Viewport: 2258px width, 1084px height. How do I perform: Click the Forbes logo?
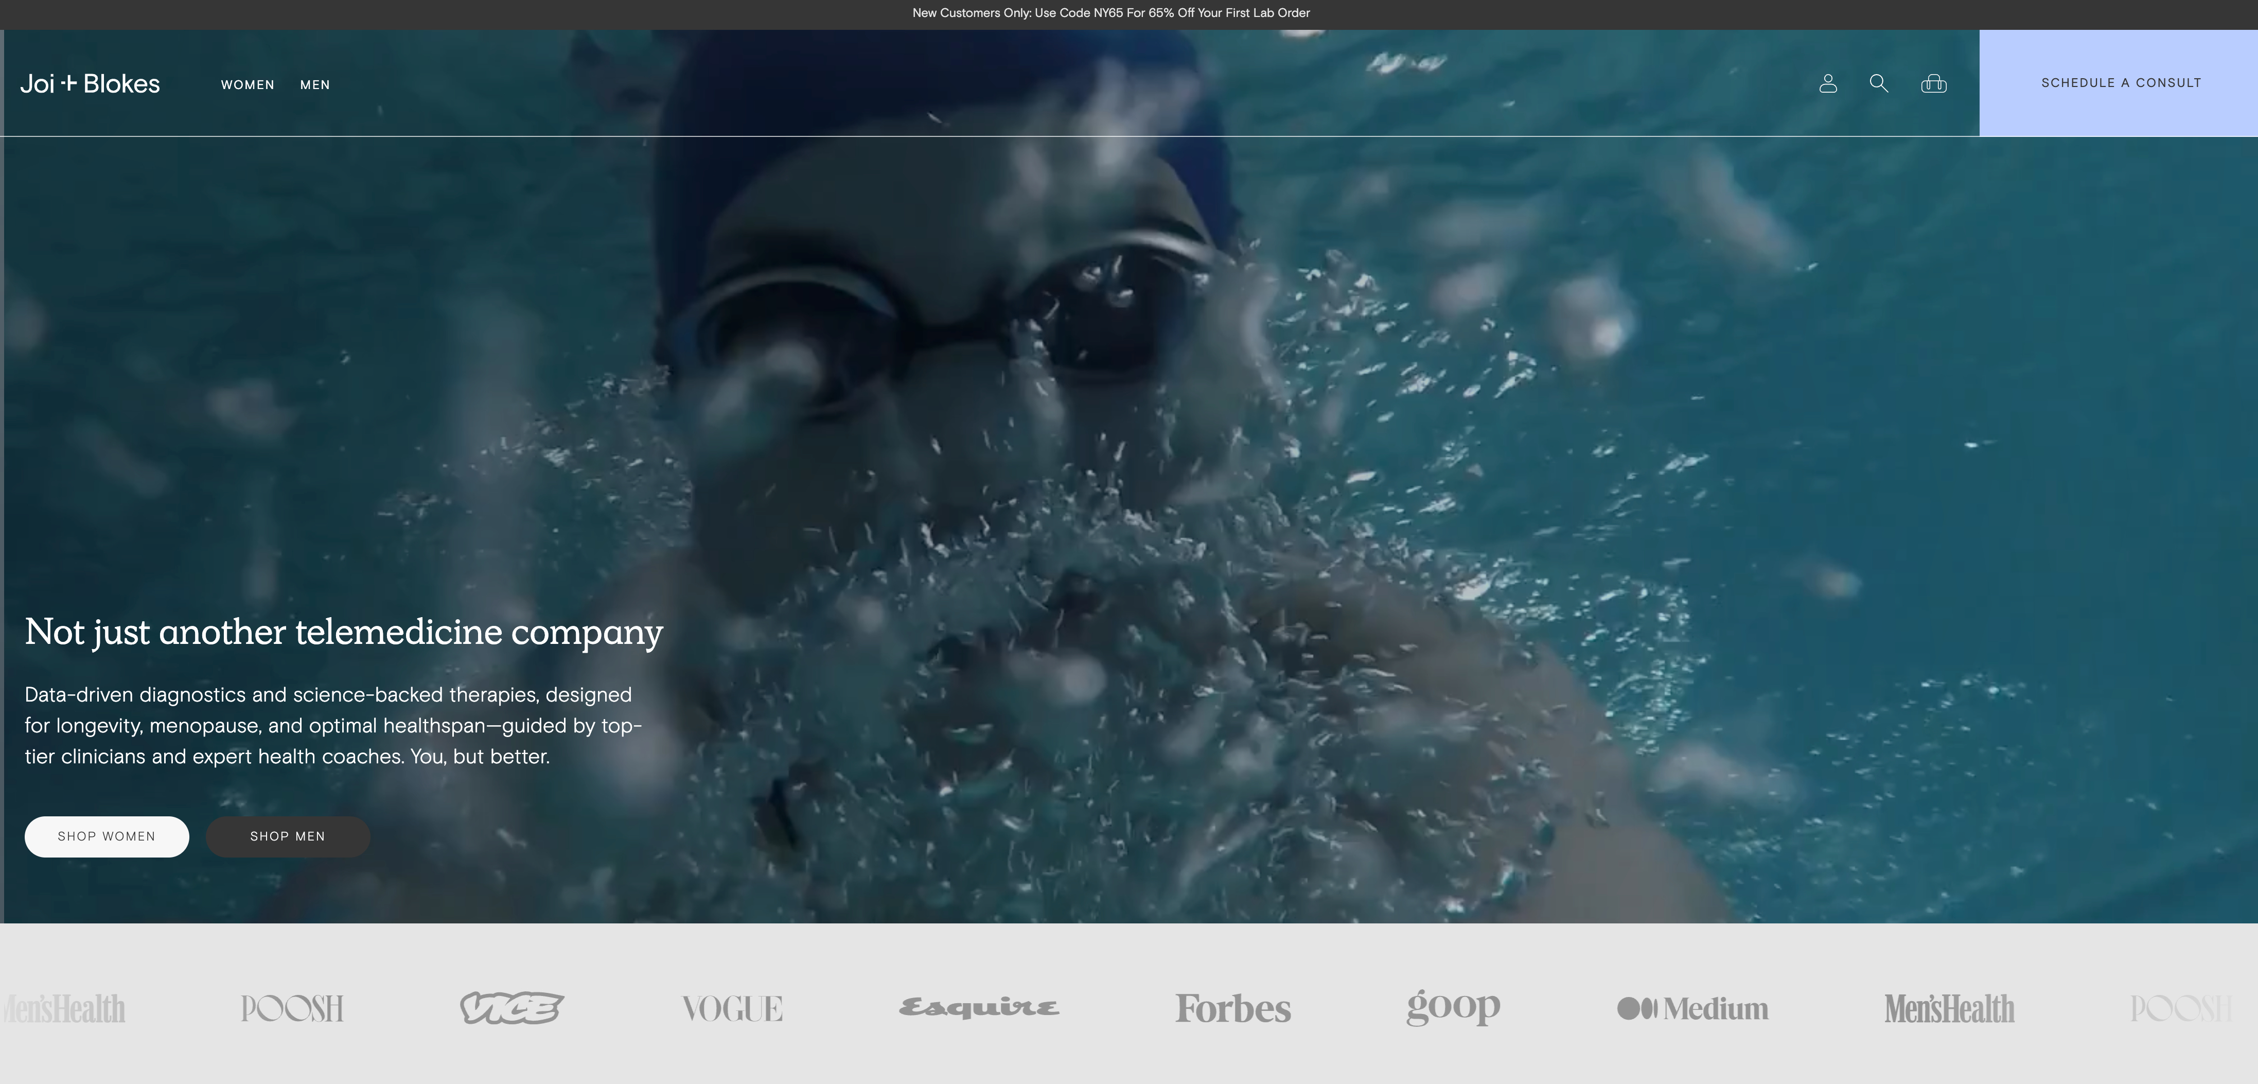pyautogui.click(x=1233, y=1008)
